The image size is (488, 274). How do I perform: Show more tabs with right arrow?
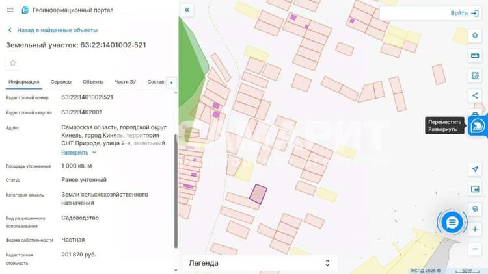click(x=171, y=82)
